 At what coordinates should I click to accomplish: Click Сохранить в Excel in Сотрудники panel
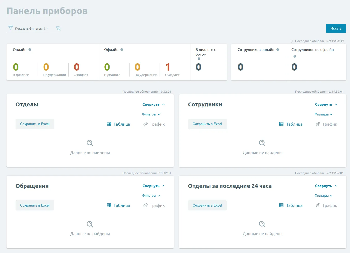pyautogui.click(x=207, y=124)
